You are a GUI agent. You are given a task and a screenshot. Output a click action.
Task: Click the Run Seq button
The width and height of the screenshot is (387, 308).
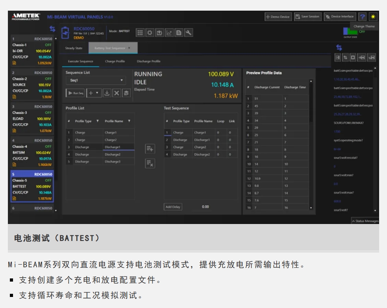(x=75, y=93)
